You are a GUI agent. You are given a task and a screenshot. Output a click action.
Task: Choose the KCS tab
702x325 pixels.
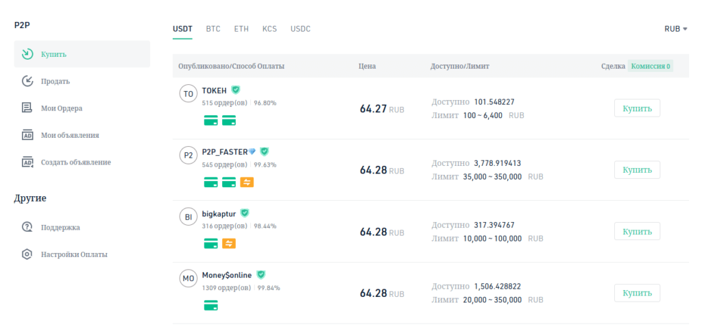click(x=269, y=29)
